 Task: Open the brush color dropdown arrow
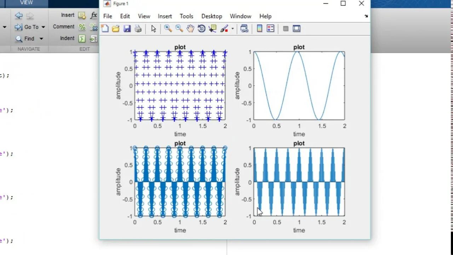coord(233,29)
